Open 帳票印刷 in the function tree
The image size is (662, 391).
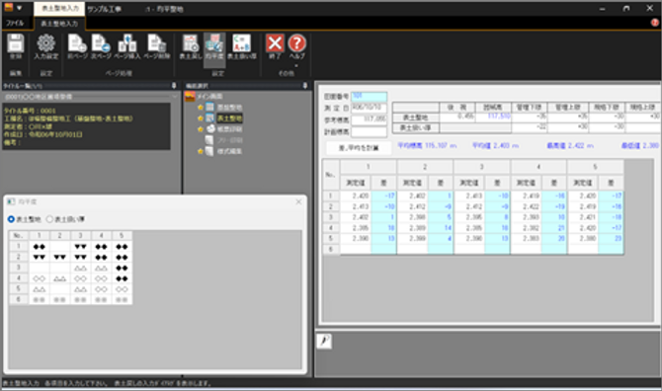[x=229, y=129]
